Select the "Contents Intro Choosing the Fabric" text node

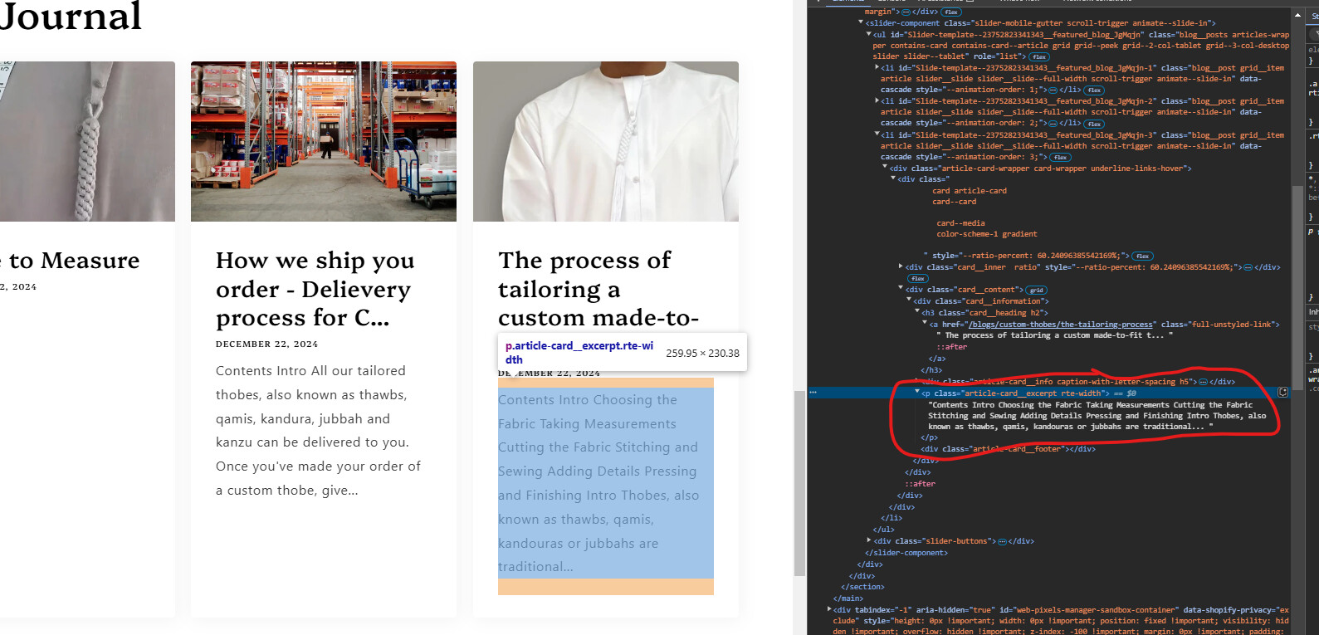click(x=1097, y=416)
